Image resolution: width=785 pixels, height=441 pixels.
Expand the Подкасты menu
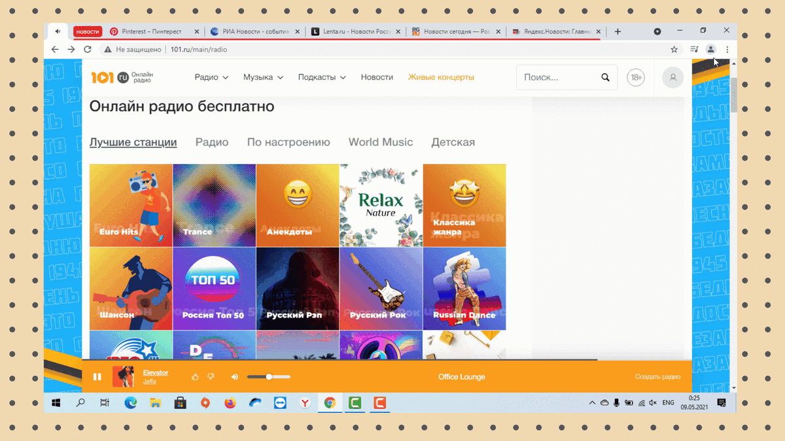click(x=322, y=77)
